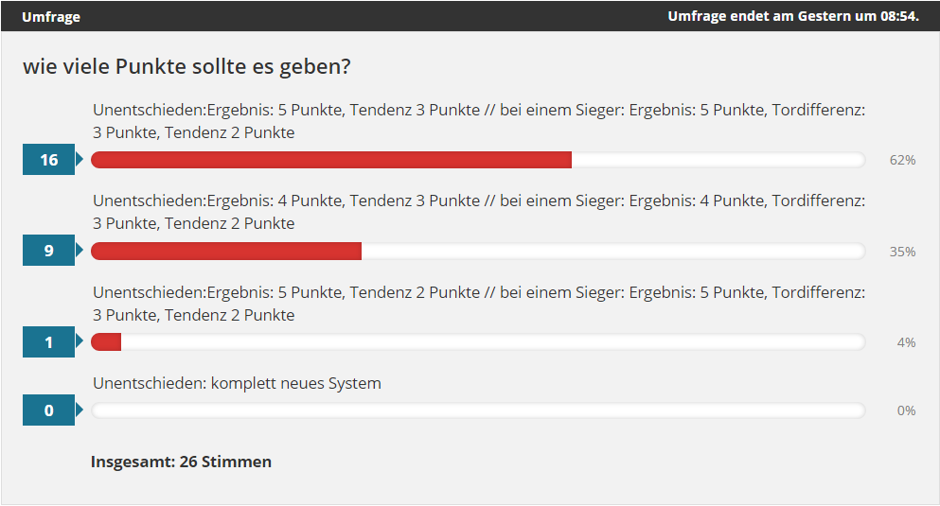Click the 4% percentage label
The image size is (940, 506).
[906, 342]
